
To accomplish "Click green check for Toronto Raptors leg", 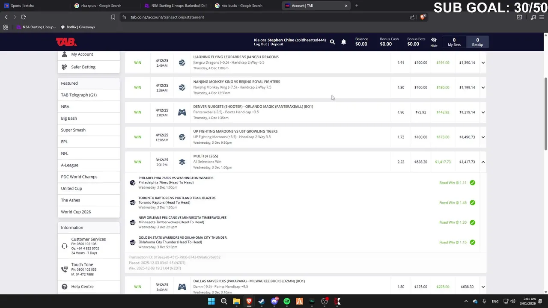I will (x=472, y=203).
